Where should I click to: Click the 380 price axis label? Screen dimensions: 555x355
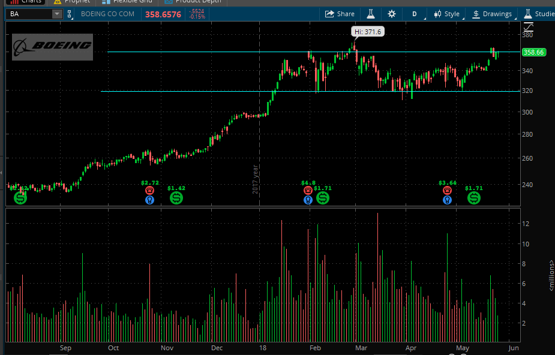(527, 35)
